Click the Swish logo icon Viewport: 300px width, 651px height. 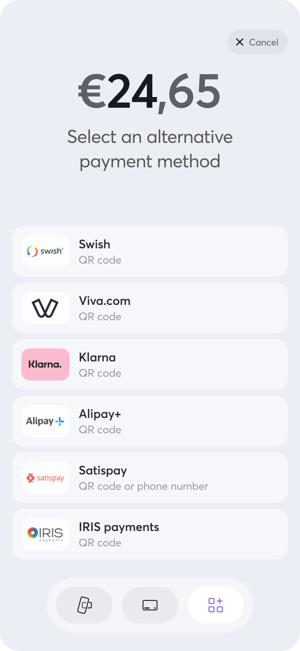pyautogui.click(x=45, y=251)
